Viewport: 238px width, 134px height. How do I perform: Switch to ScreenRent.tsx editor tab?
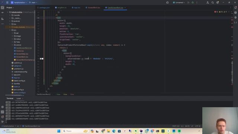point(93,7)
